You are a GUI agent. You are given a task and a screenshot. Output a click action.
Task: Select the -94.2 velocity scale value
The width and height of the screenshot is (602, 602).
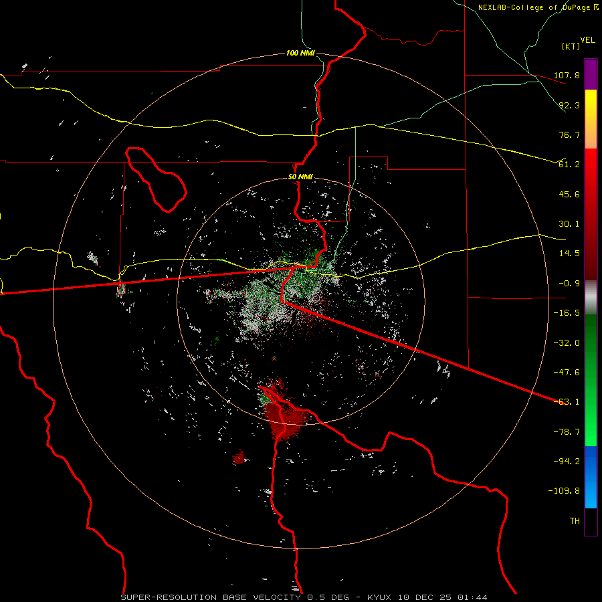[567, 462]
